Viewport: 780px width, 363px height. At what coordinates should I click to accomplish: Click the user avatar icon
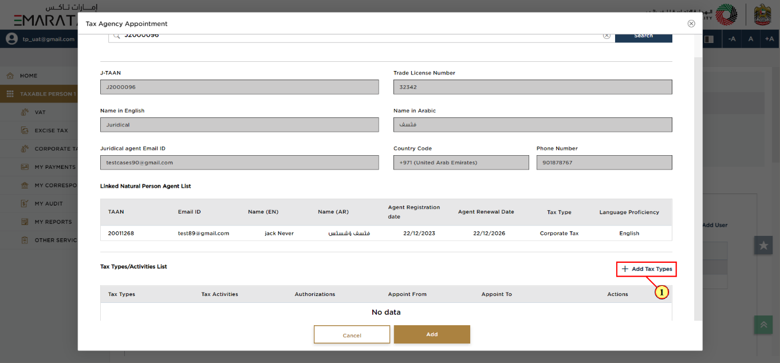click(11, 39)
